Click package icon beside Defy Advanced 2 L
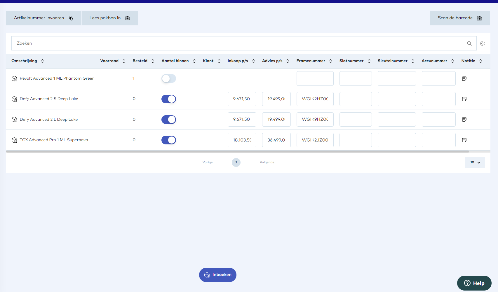The height and width of the screenshot is (292, 498). pyautogui.click(x=14, y=120)
